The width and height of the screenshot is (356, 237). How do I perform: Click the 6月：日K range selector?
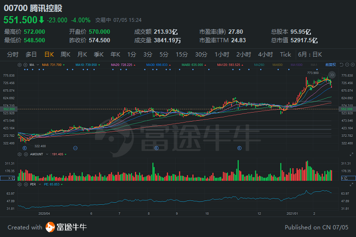310,55
